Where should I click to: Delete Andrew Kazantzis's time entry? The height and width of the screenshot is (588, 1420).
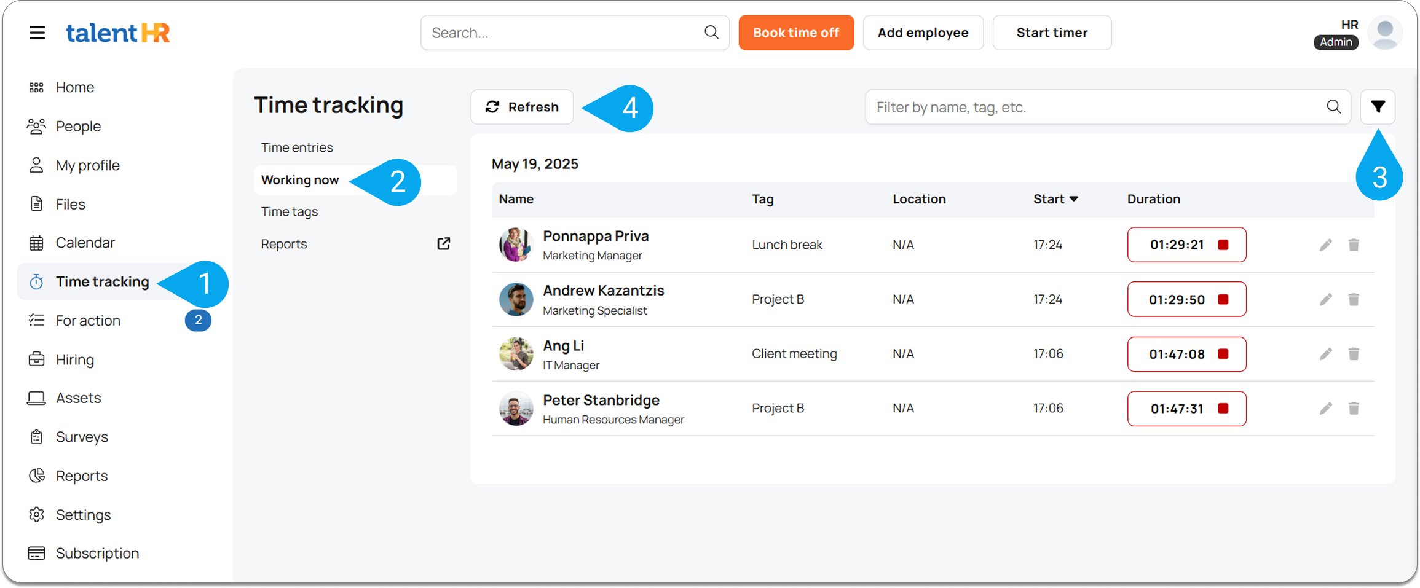point(1354,299)
